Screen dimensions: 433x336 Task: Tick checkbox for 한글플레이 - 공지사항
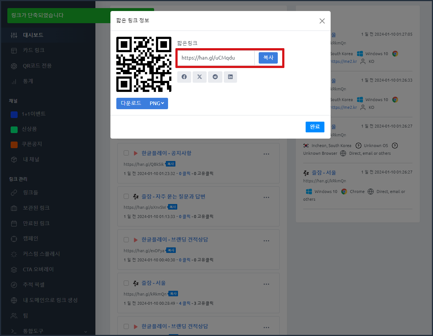126,153
